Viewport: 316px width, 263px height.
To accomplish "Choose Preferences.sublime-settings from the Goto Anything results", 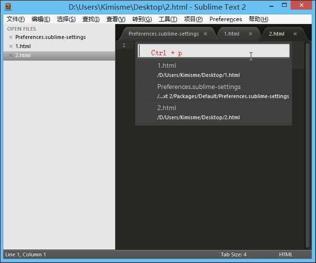I will (x=214, y=91).
